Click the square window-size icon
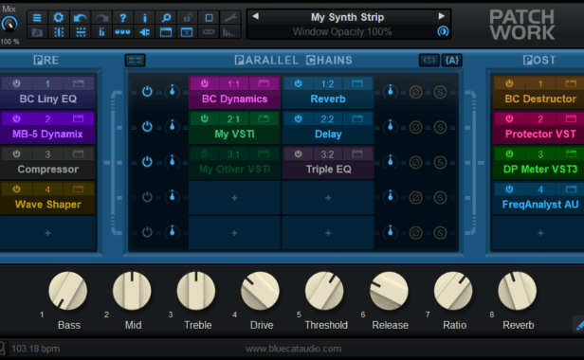This screenshot has width=584, height=360. (209, 17)
